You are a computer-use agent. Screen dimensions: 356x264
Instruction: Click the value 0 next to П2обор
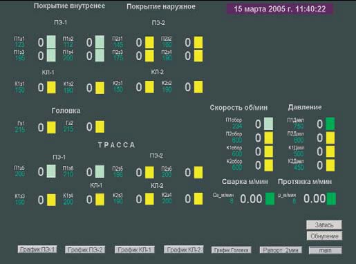click(258, 138)
